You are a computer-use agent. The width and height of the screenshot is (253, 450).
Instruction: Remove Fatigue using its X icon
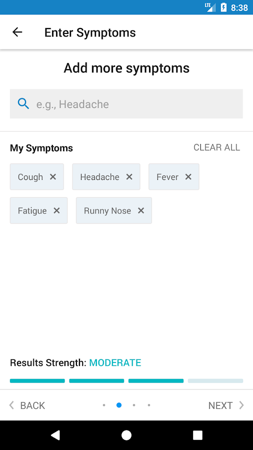57,210
